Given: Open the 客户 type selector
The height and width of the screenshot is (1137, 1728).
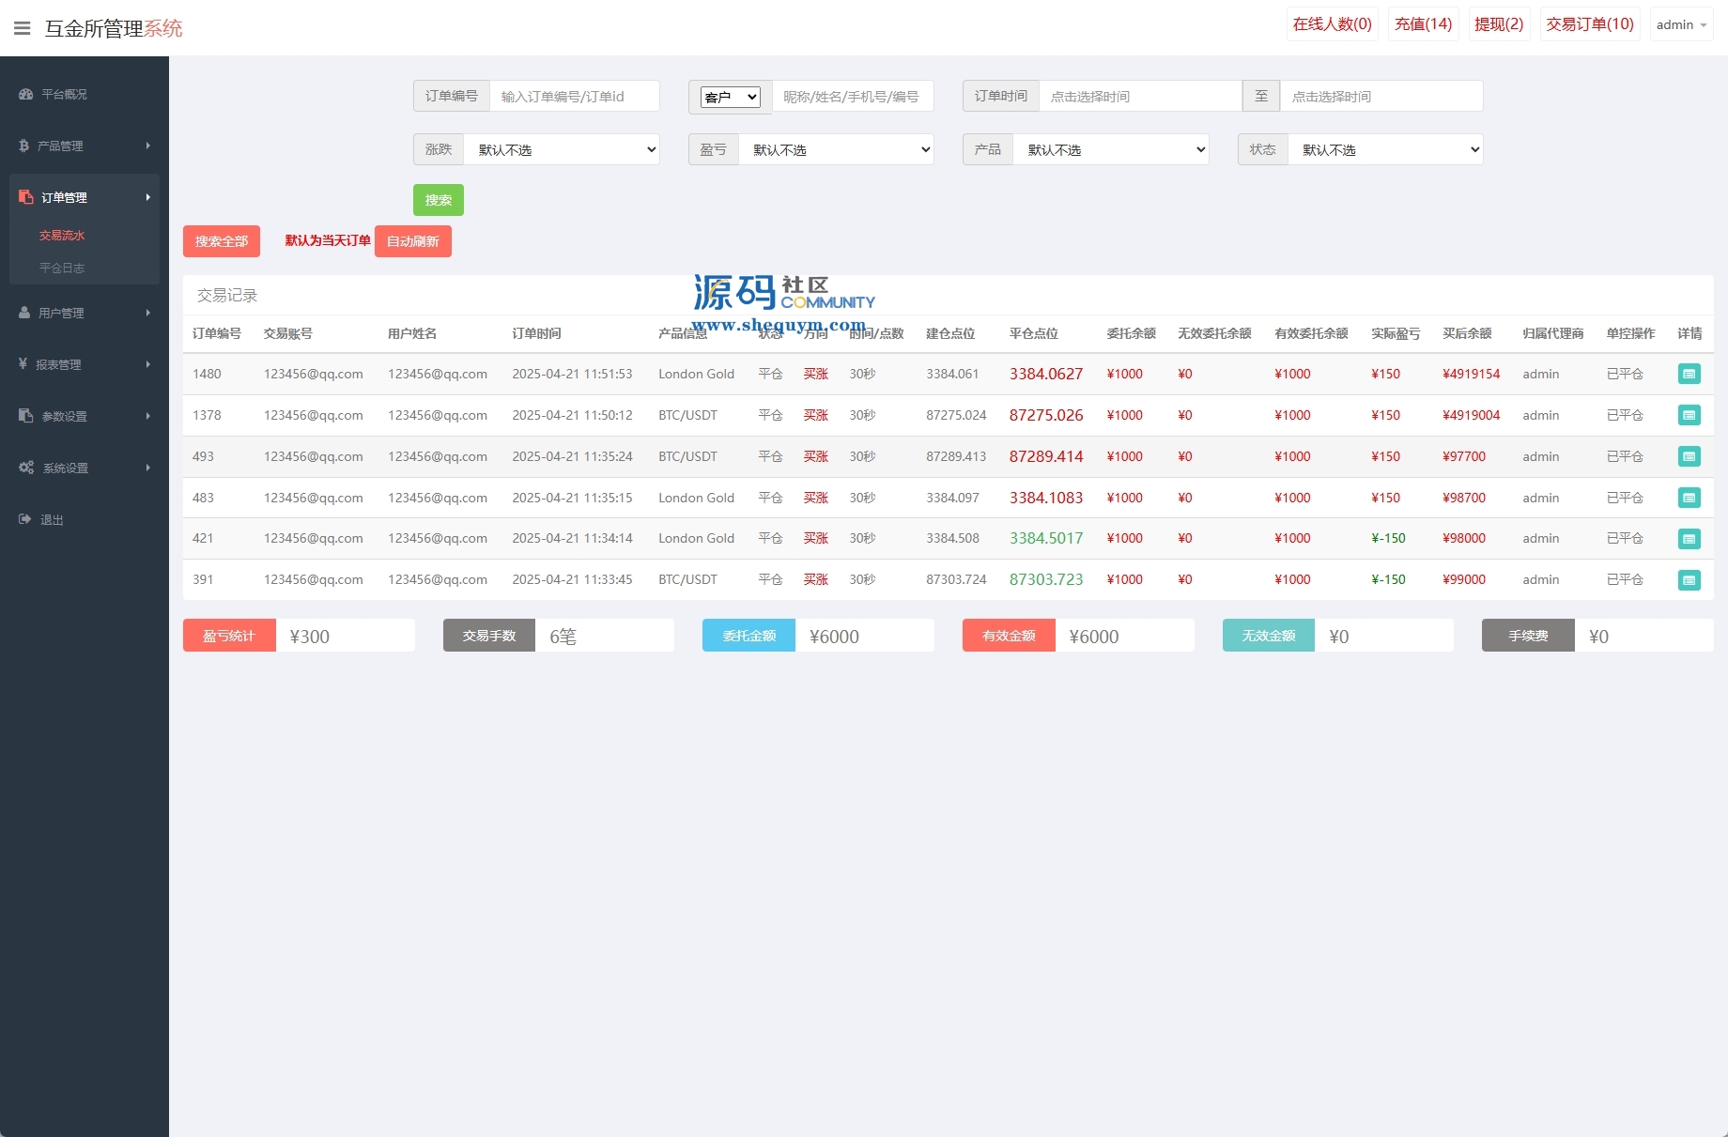Looking at the screenshot, I should [x=731, y=97].
